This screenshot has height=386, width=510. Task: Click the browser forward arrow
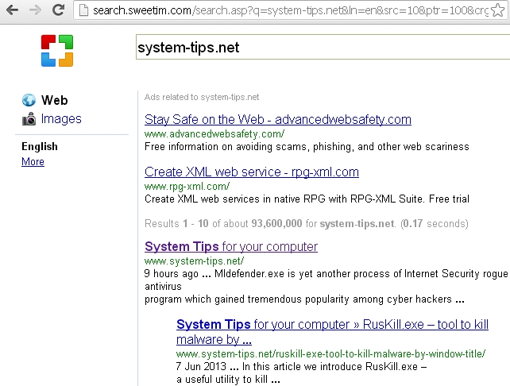(x=35, y=11)
